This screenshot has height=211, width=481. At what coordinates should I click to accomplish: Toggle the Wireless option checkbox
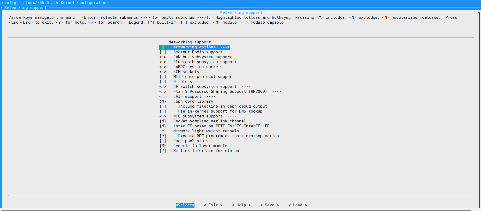point(163,82)
